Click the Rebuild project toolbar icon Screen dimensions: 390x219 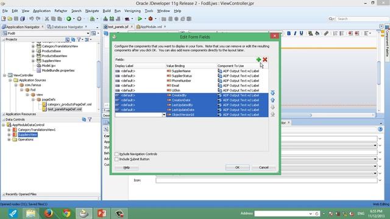click(112, 19)
